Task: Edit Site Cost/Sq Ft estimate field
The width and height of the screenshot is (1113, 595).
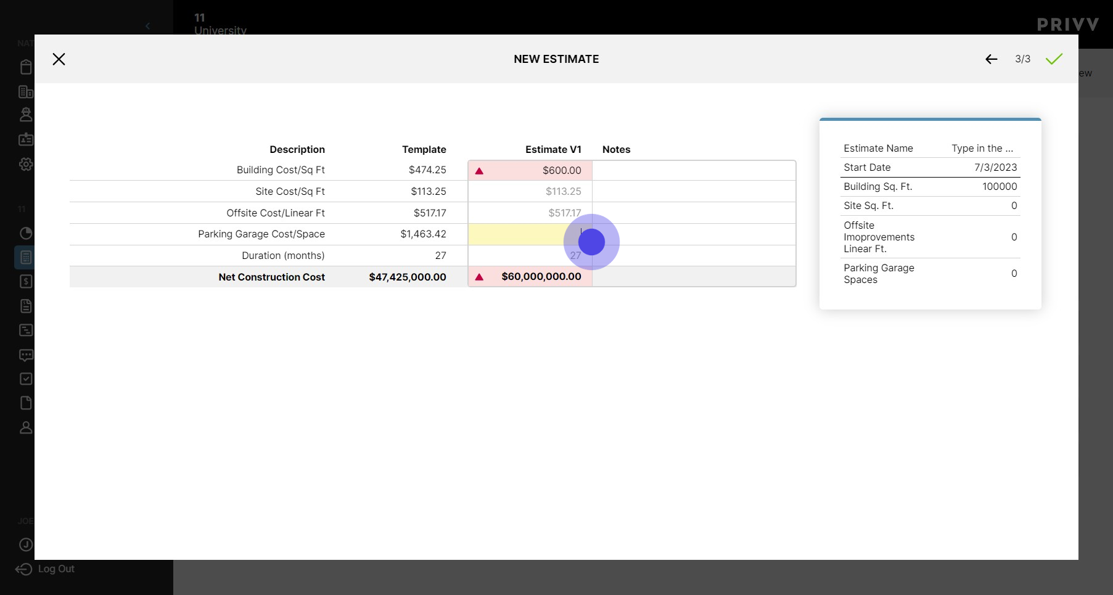Action: [530, 191]
